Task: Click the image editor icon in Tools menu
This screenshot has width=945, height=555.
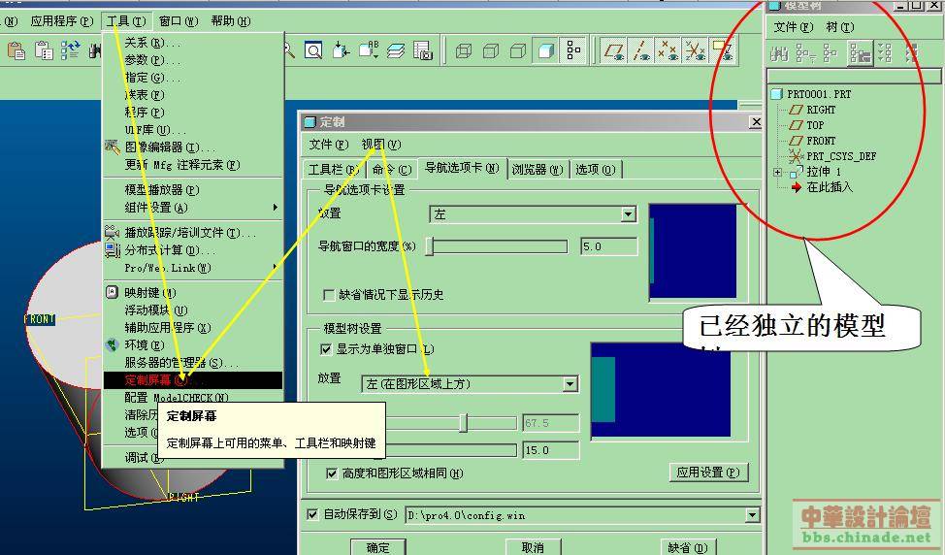Action: [113, 147]
